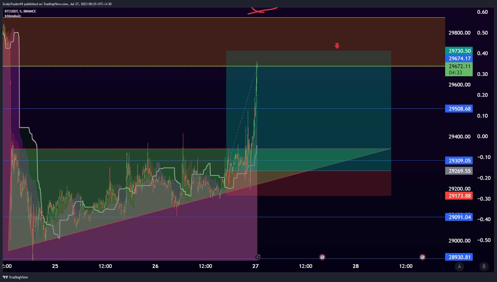Click the 04:33 candle countdown timer

[x=455, y=73]
